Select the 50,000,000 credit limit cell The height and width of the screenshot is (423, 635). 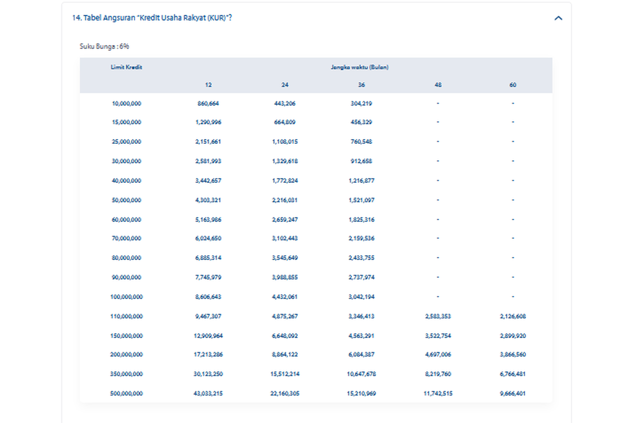pos(126,200)
